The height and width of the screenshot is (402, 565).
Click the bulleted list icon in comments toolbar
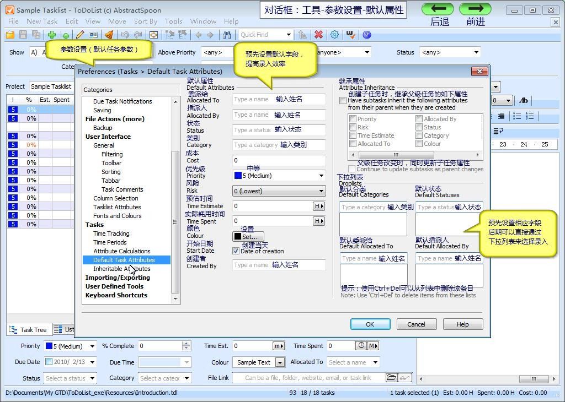(517, 116)
